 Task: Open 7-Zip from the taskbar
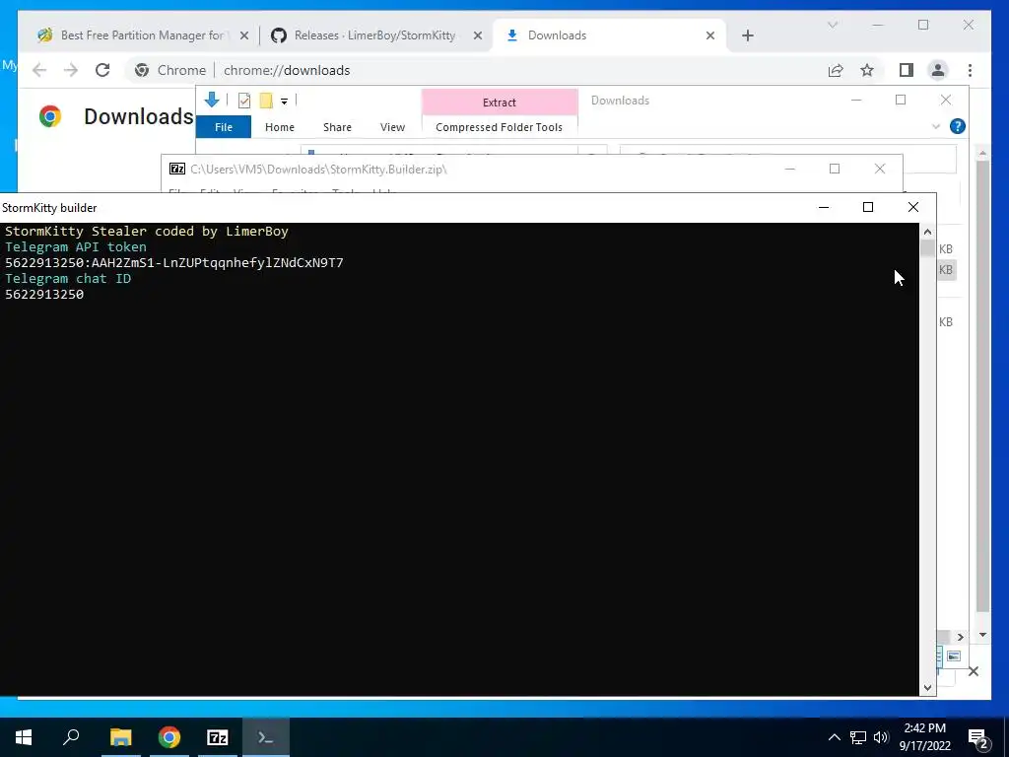coord(218,737)
